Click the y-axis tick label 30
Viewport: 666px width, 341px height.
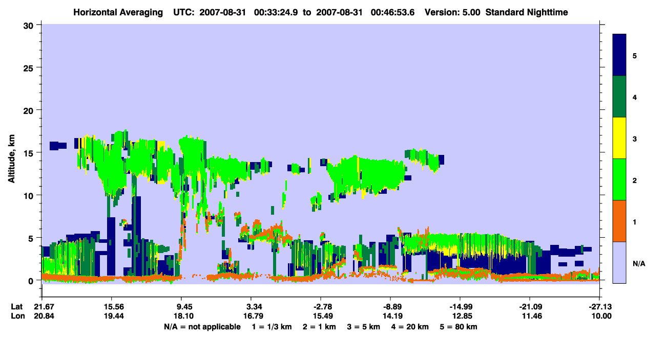(30, 25)
